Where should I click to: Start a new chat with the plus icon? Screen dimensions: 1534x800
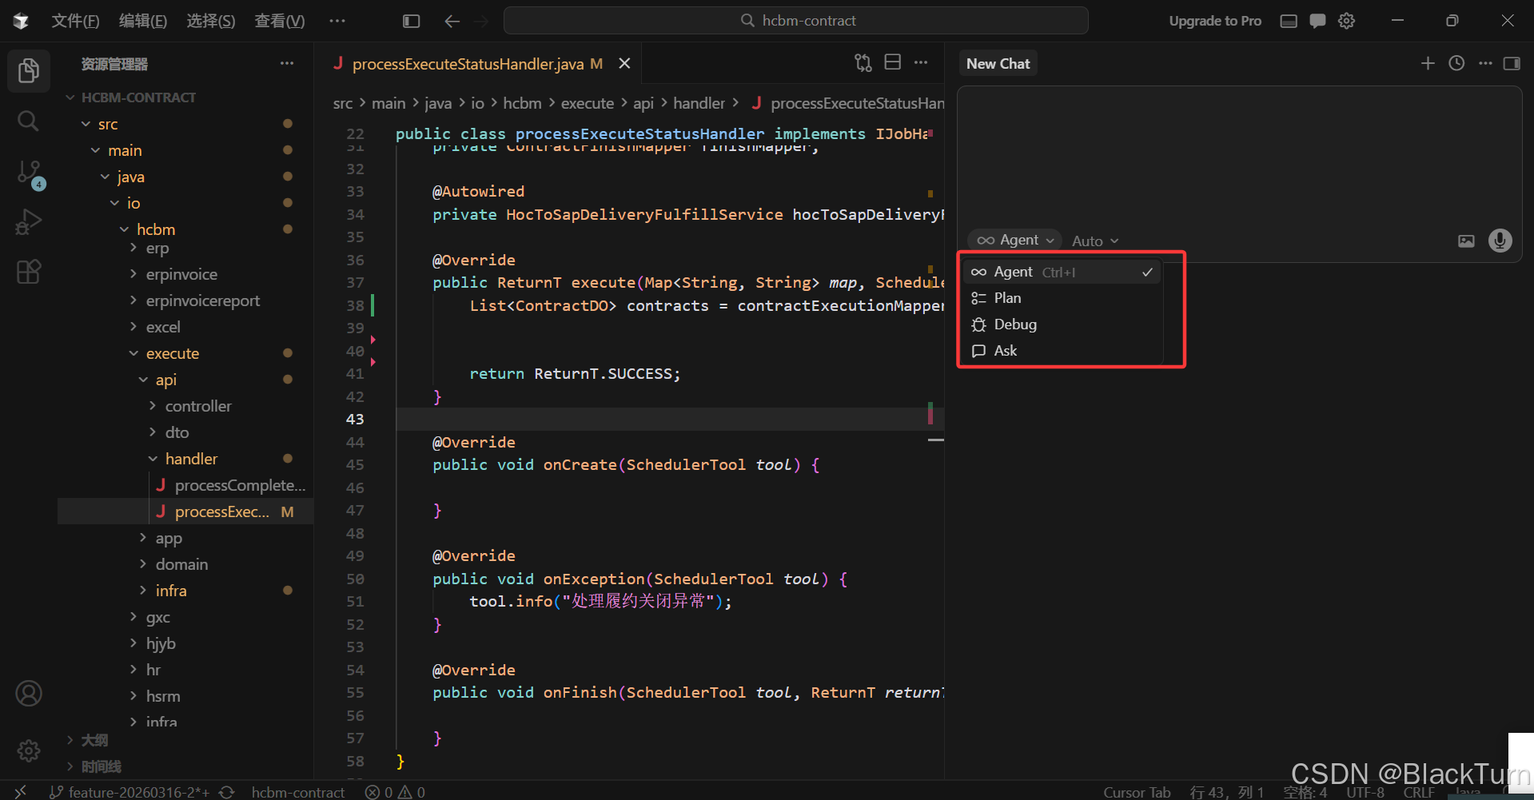point(1428,63)
